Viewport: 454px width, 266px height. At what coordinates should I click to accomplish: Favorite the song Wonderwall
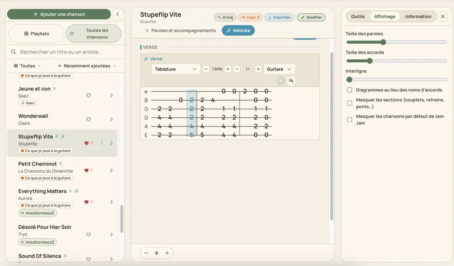89,119
